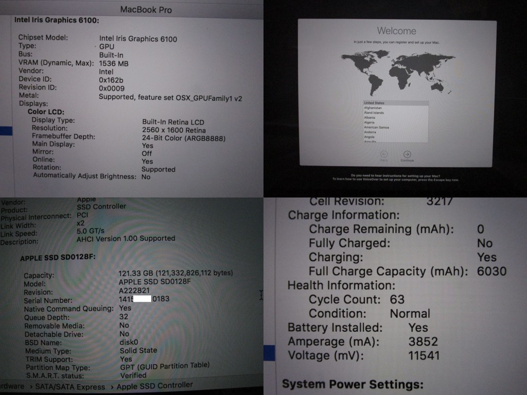The height and width of the screenshot is (395, 527).
Task: Select Andorra in the country list
Action: click(396, 132)
